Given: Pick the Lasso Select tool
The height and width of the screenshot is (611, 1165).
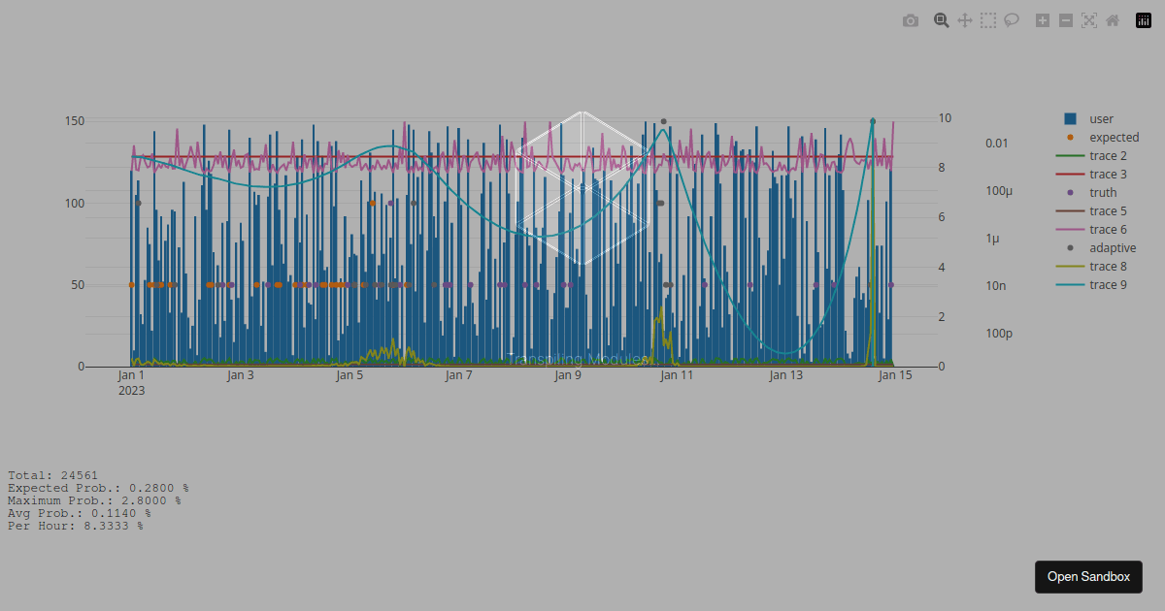Looking at the screenshot, I should coord(1011,20).
